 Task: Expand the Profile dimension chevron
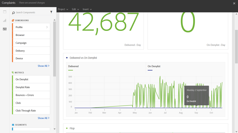point(47,27)
